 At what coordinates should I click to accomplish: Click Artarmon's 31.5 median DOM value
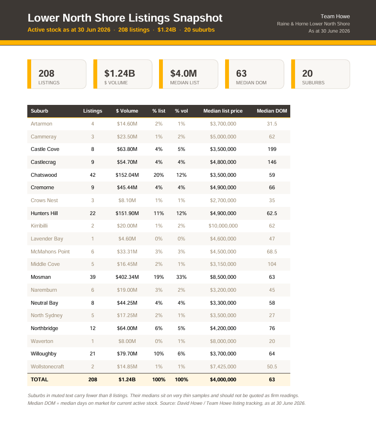(x=272, y=124)
